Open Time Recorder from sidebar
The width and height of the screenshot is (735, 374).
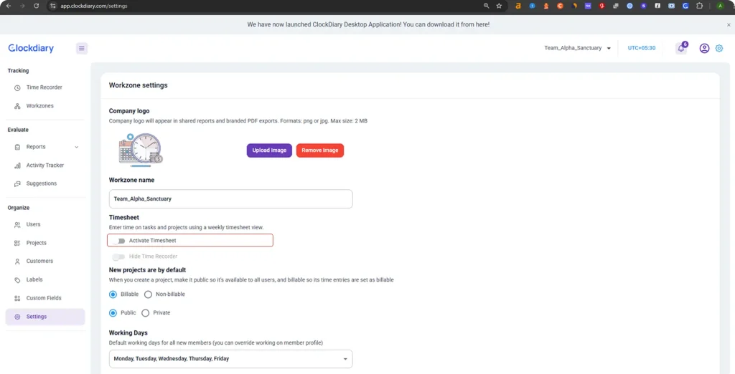(45, 87)
